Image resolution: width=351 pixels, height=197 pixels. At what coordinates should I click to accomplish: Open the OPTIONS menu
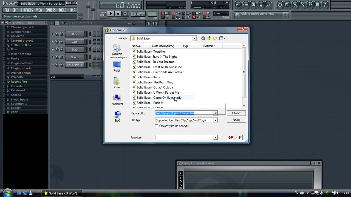(50, 10)
